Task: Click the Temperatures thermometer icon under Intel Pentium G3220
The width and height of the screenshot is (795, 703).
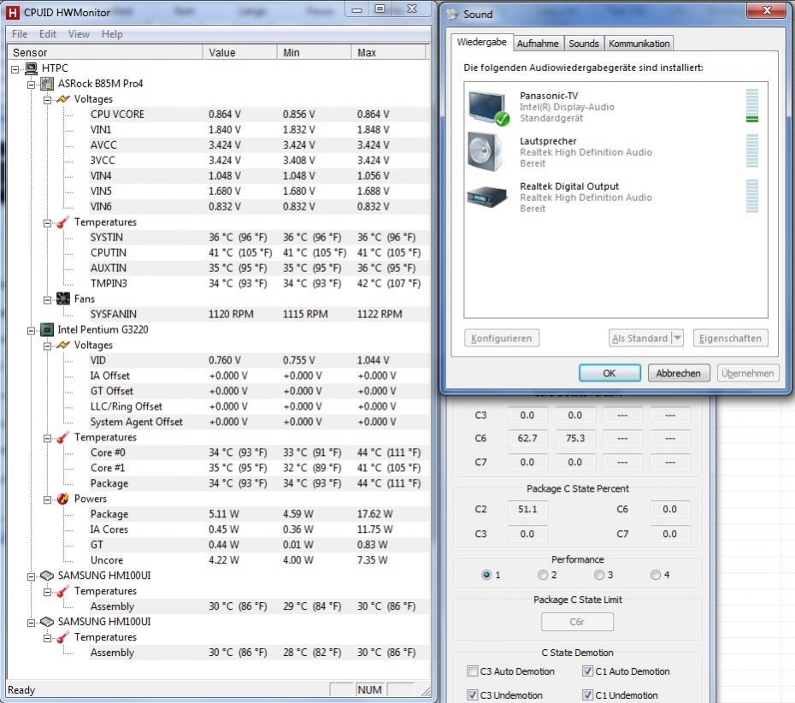Action: [x=63, y=437]
